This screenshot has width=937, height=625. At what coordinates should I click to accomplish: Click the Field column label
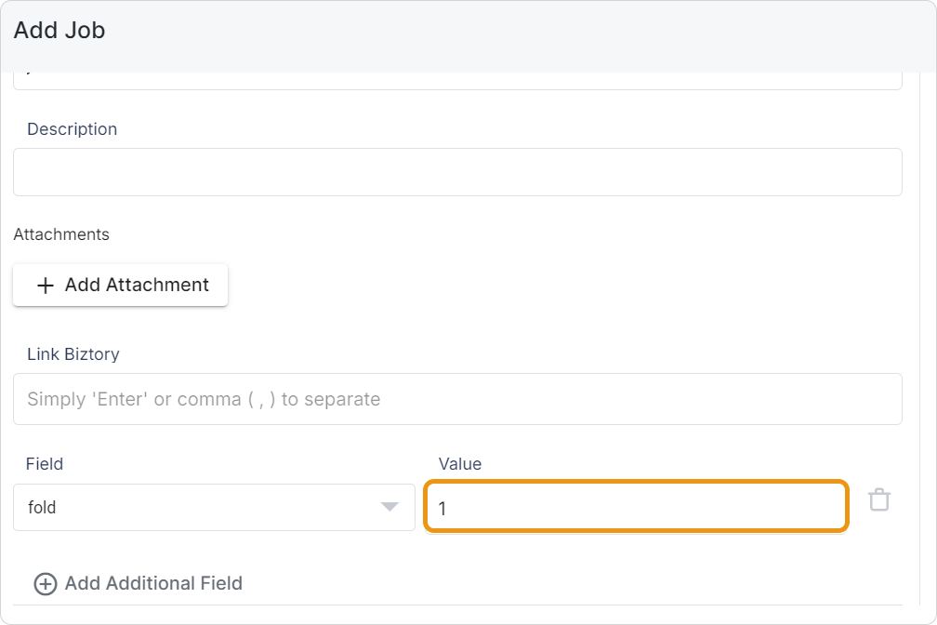45,463
